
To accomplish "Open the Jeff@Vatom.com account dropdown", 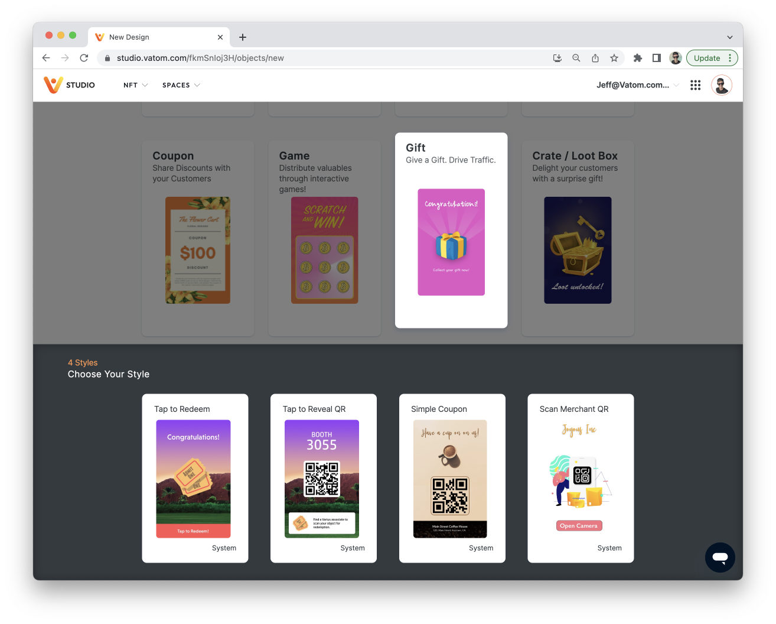I will click(x=638, y=85).
